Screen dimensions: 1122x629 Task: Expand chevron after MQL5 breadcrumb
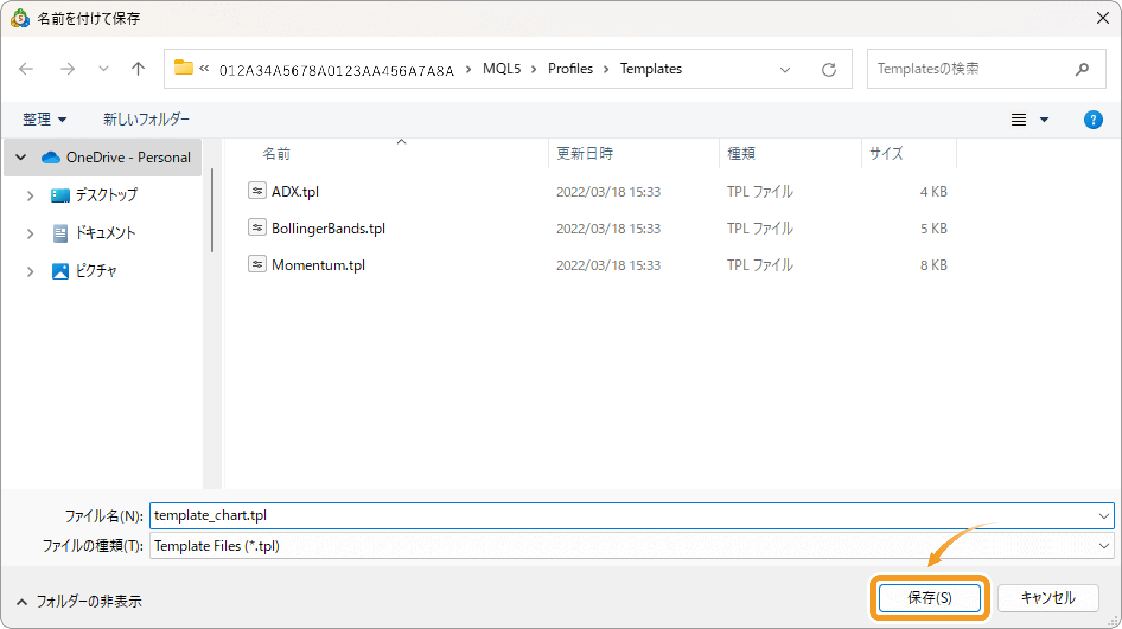(534, 69)
